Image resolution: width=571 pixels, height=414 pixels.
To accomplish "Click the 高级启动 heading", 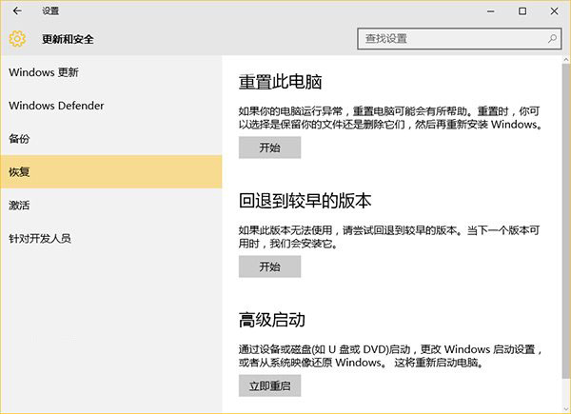I will pos(271,319).
